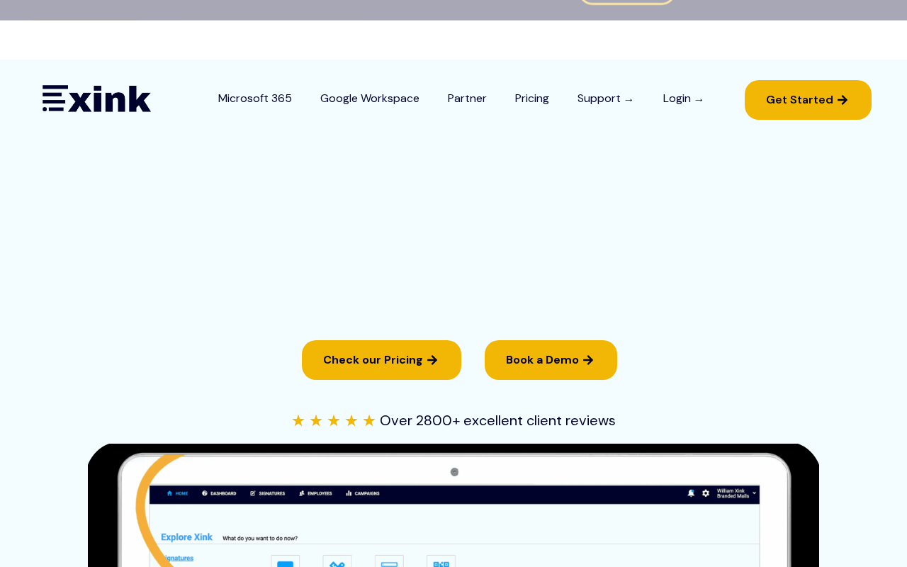
Task: Click the notification bell in the laptop preview
Action: pyautogui.click(x=691, y=493)
